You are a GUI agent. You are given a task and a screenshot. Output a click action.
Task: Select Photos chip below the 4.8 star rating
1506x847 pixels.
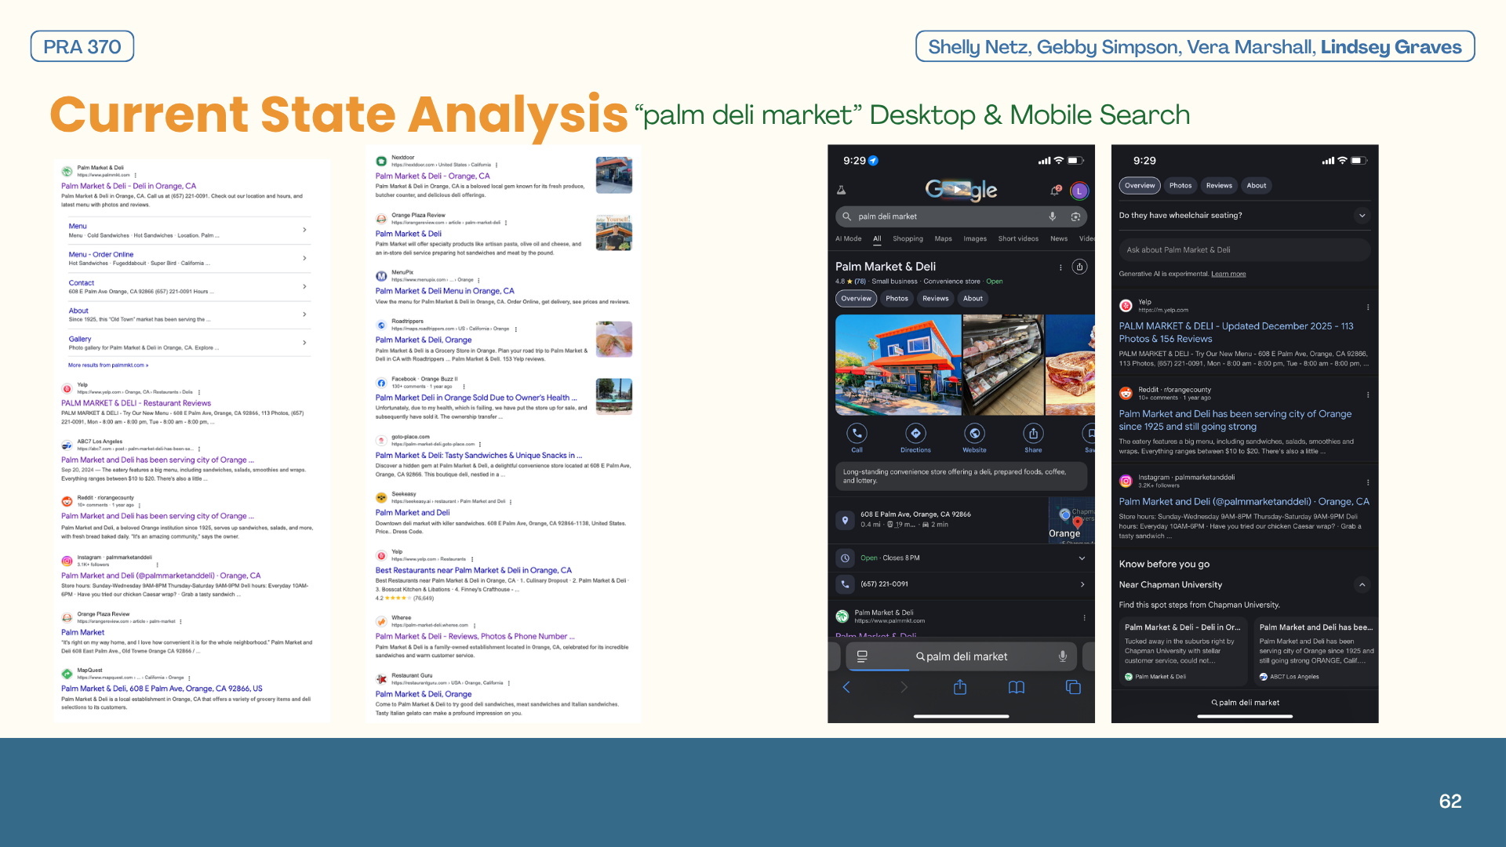click(897, 299)
